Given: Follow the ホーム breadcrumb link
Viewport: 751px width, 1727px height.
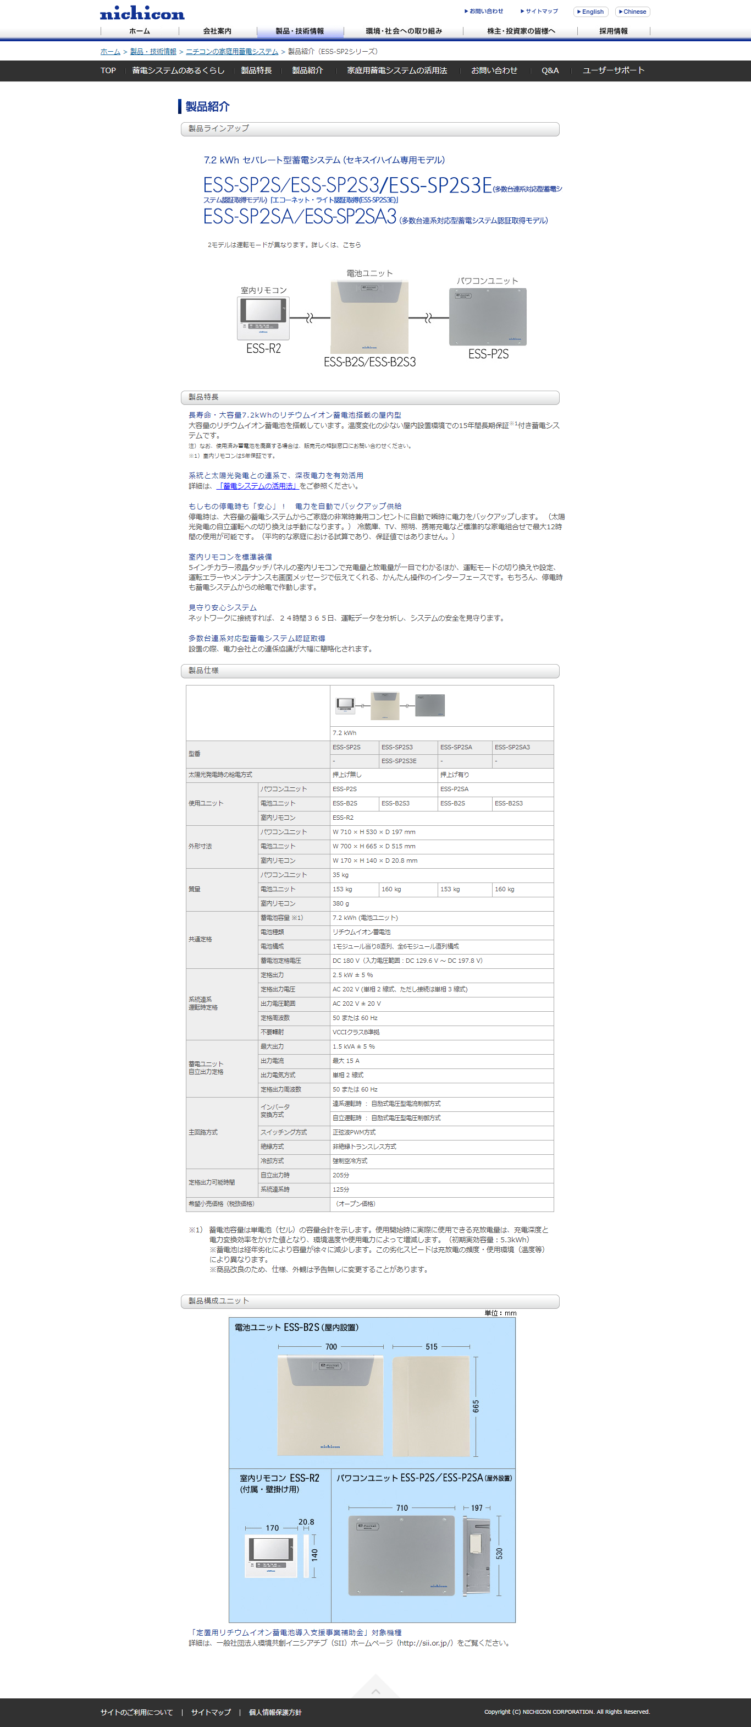Looking at the screenshot, I should coord(111,52).
